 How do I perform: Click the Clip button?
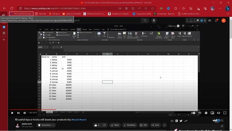144,125
